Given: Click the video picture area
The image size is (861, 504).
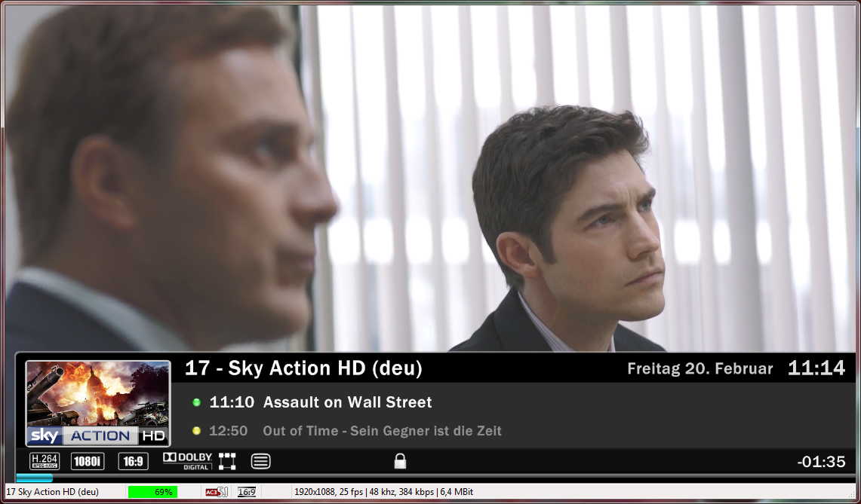Looking at the screenshot, I should click(x=430, y=178).
